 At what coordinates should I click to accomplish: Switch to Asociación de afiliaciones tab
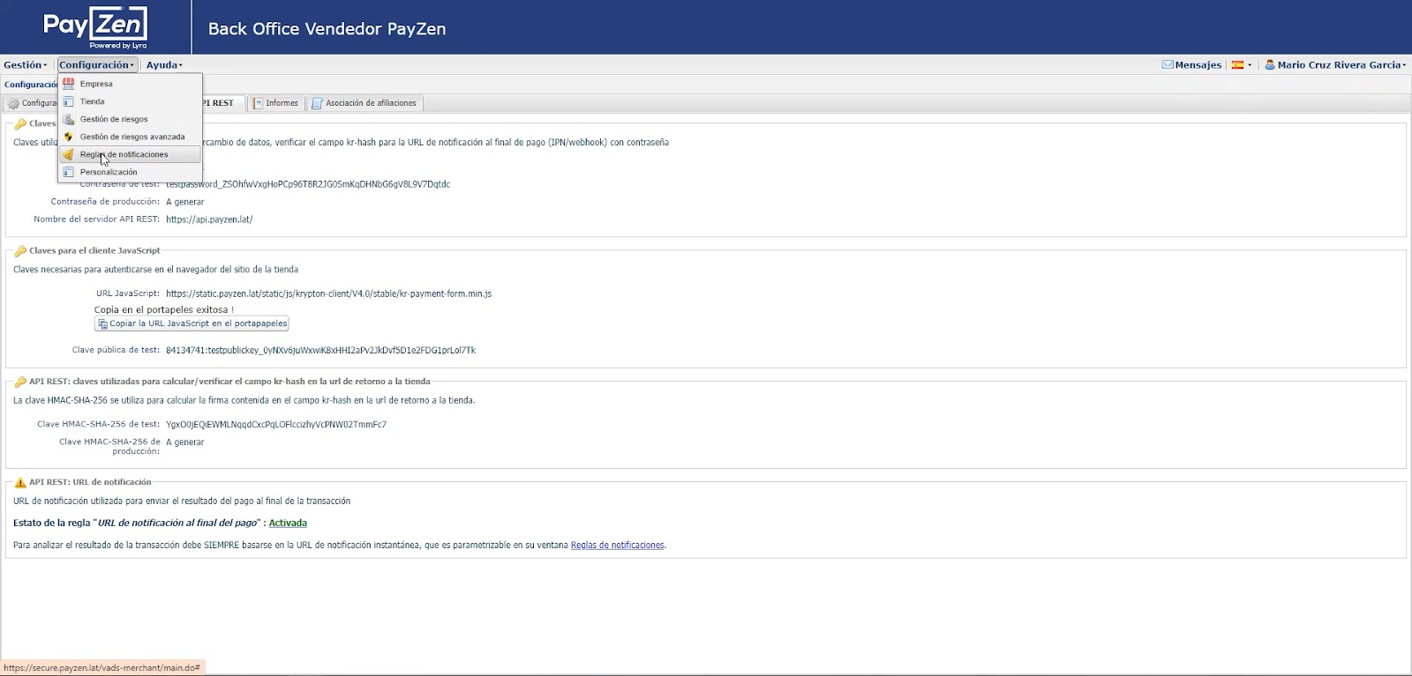click(x=365, y=103)
